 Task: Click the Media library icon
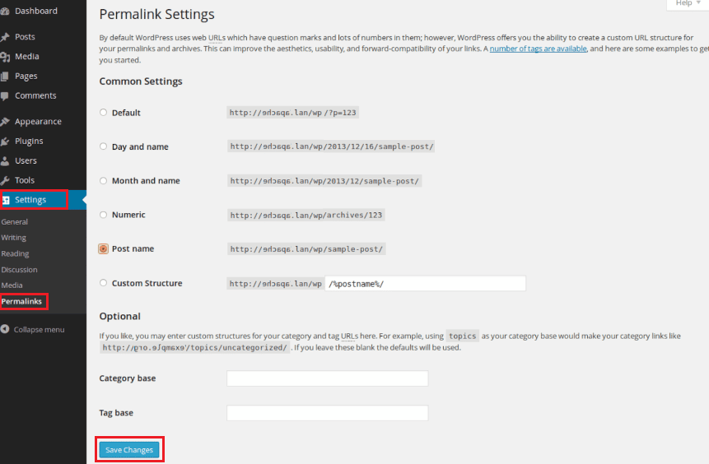click(x=4, y=57)
